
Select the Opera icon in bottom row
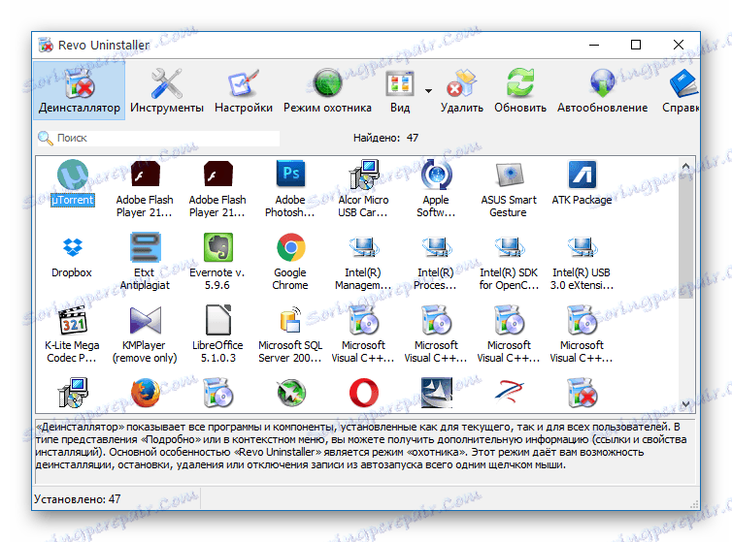(x=364, y=393)
